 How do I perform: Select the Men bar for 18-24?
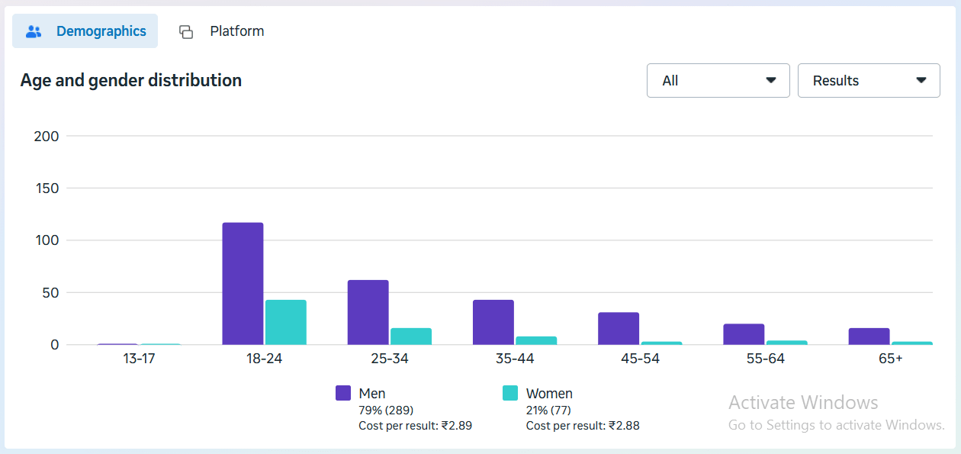(243, 284)
